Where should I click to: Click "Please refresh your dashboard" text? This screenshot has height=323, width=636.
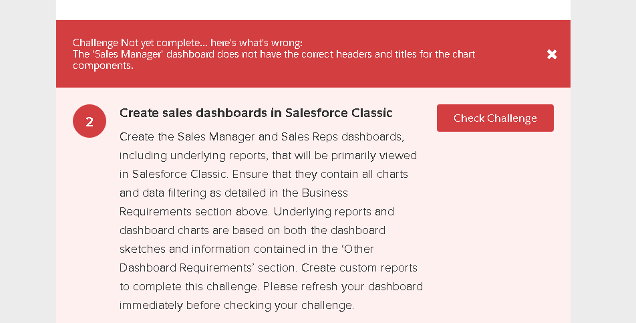point(341,286)
